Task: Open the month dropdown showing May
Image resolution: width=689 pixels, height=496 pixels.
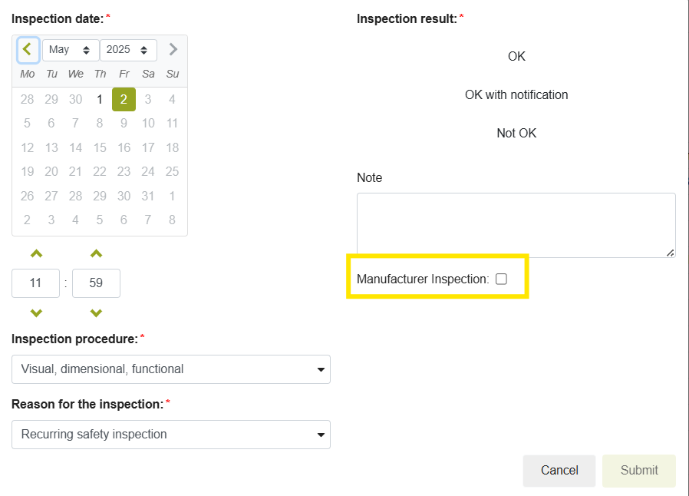Action: [70, 50]
